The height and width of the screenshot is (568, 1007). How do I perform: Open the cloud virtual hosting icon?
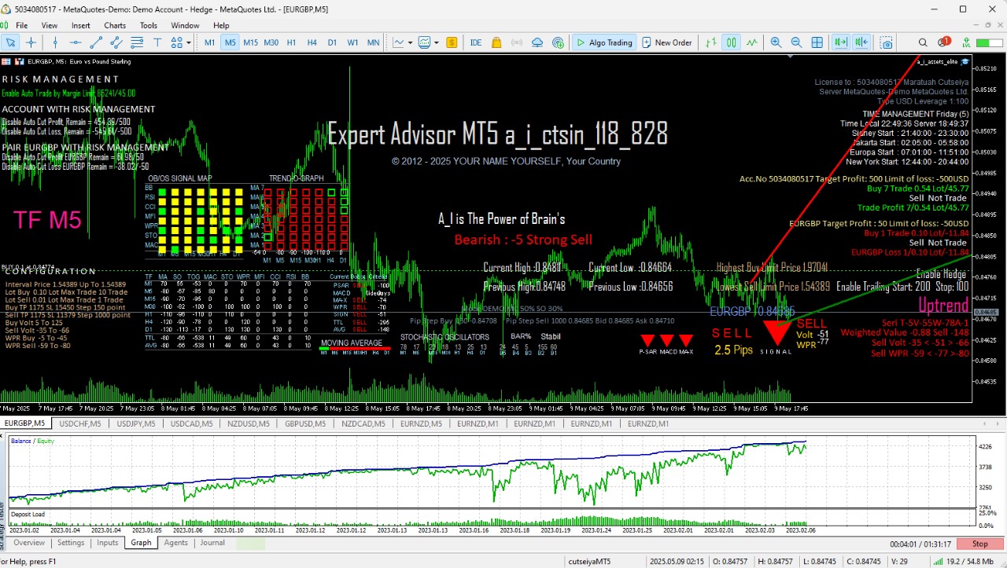tap(537, 42)
